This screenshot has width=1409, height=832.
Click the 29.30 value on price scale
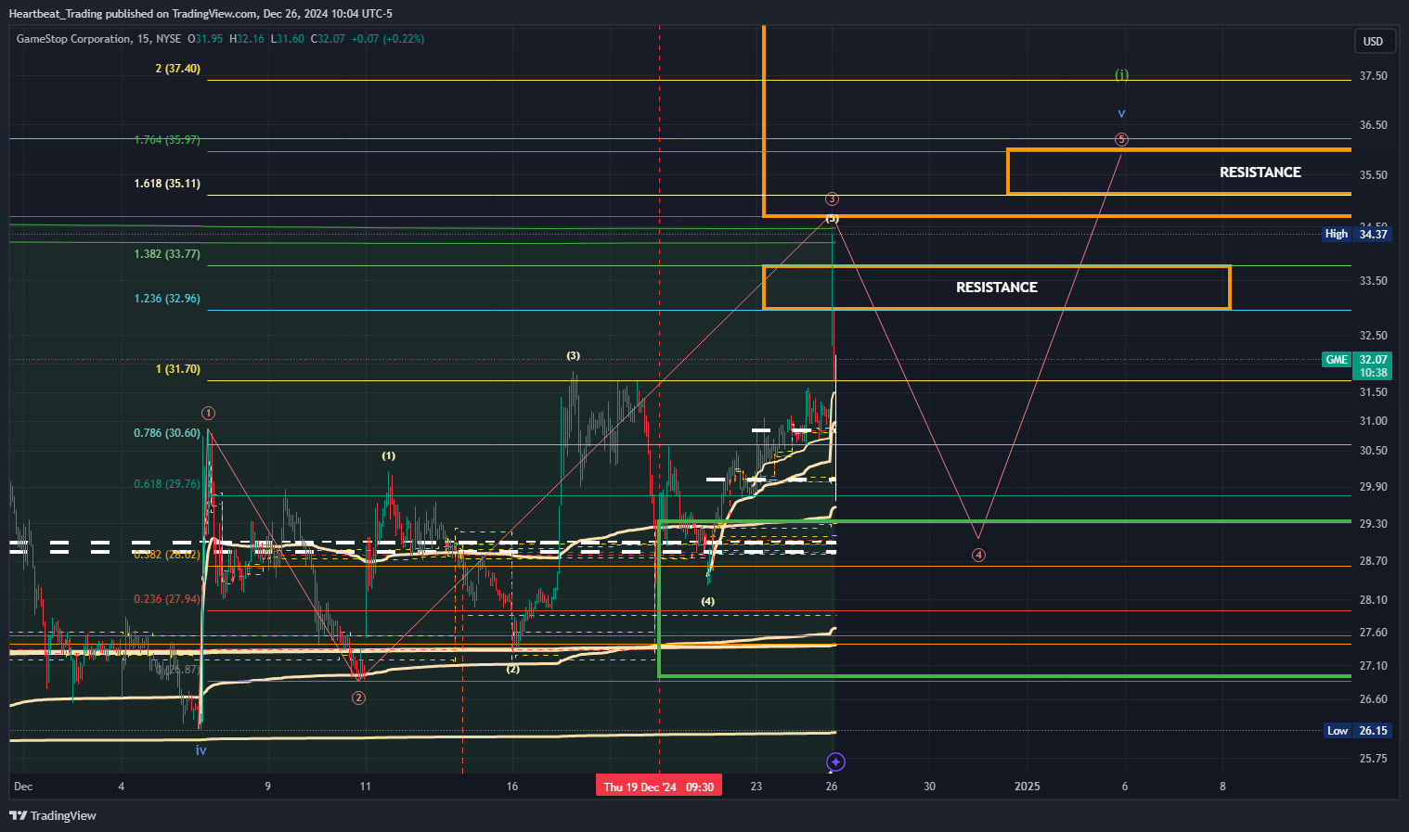coord(1374,524)
